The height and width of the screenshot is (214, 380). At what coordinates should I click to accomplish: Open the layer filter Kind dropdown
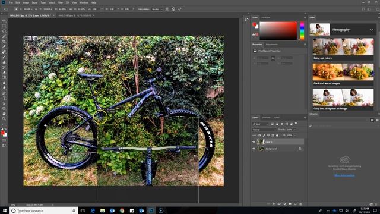pos(261,124)
